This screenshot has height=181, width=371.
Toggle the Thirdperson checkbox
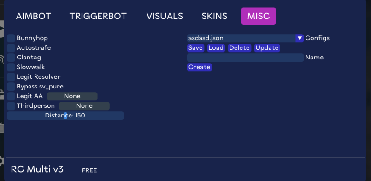pyautogui.click(x=11, y=106)
